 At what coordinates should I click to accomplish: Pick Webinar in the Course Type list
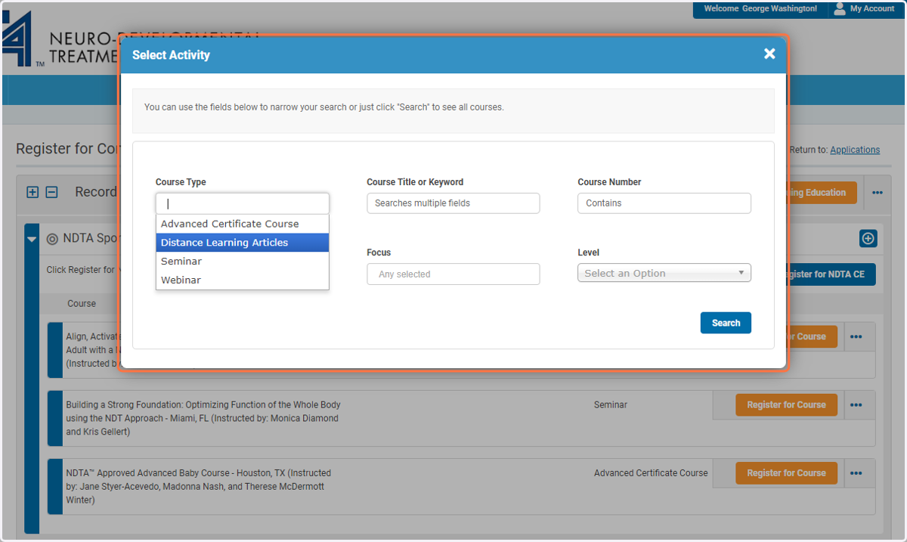[243, 280]
